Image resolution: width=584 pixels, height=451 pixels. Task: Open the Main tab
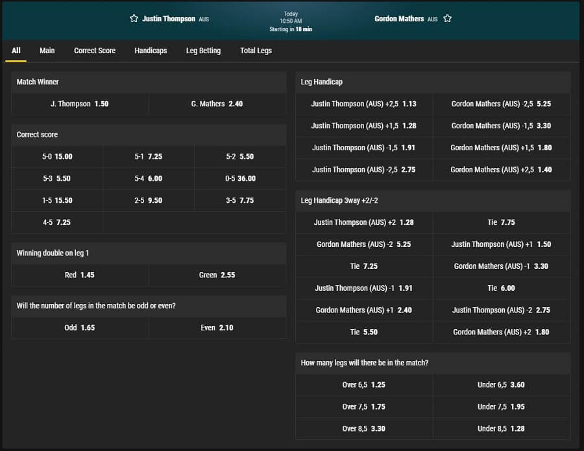[x=47, y=51]
